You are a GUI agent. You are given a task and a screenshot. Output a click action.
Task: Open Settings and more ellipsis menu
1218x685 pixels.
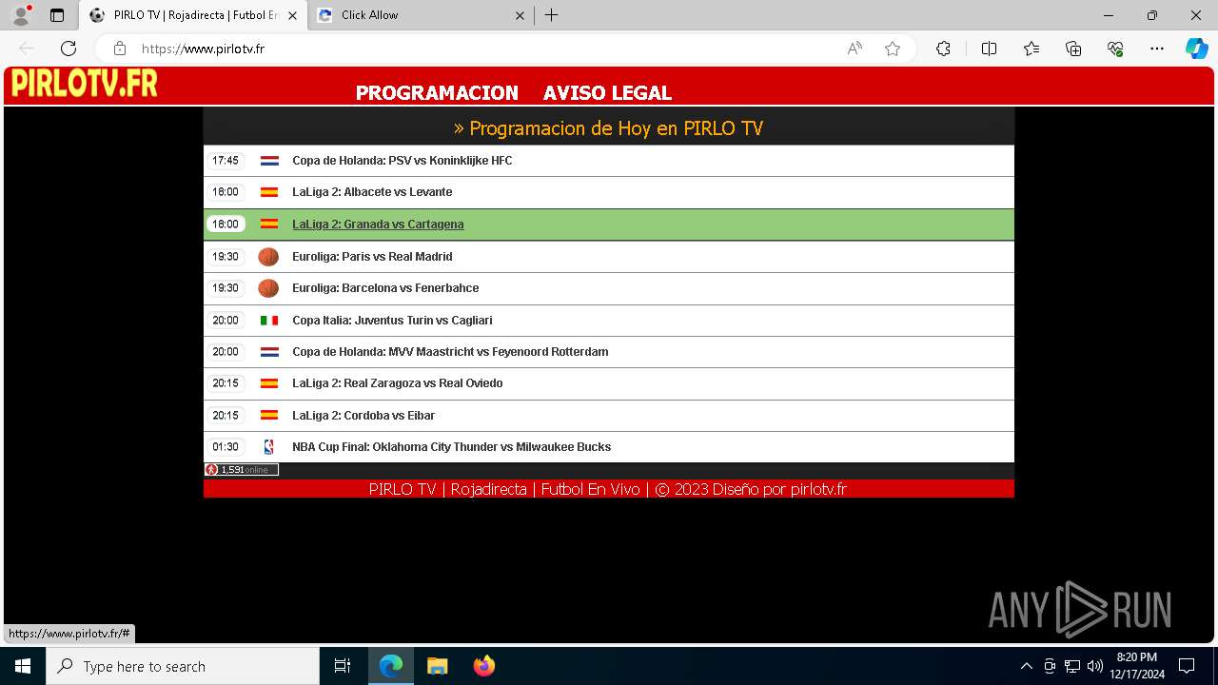point(1157,49)
